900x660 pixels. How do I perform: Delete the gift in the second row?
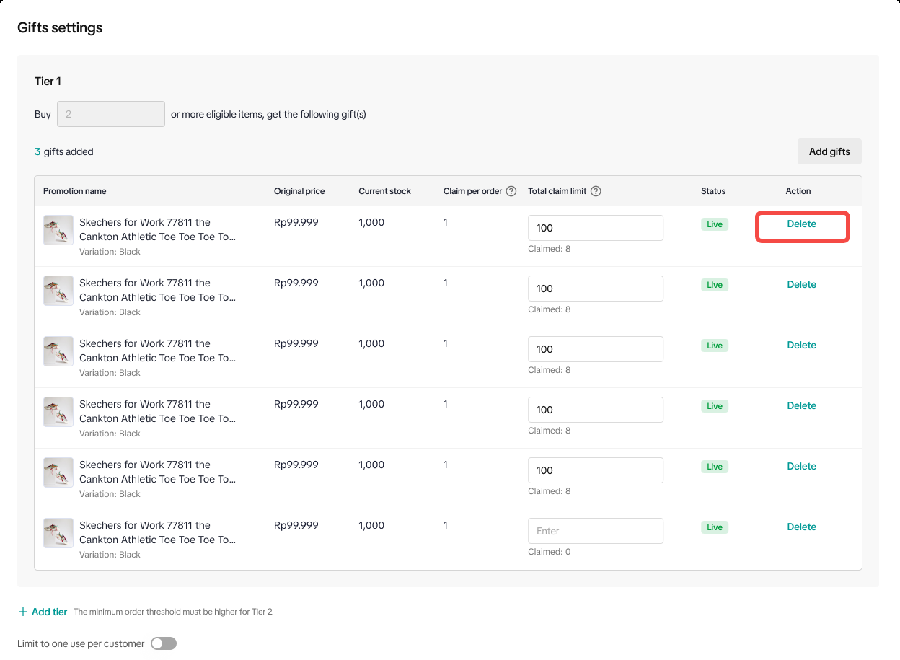pyautogui.click(x=801, y=285)
